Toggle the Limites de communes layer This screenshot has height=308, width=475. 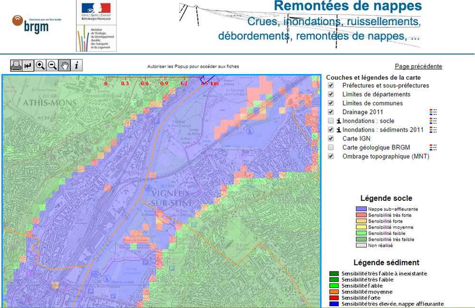pyautogui.click(x=330, y=103)
